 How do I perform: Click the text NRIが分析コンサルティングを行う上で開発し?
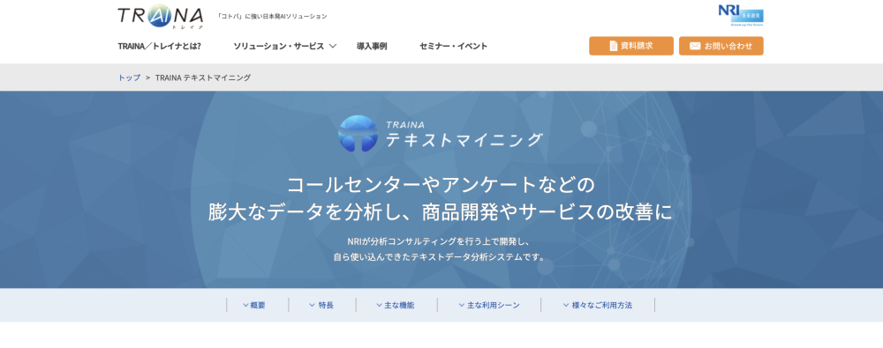(439, 241)
